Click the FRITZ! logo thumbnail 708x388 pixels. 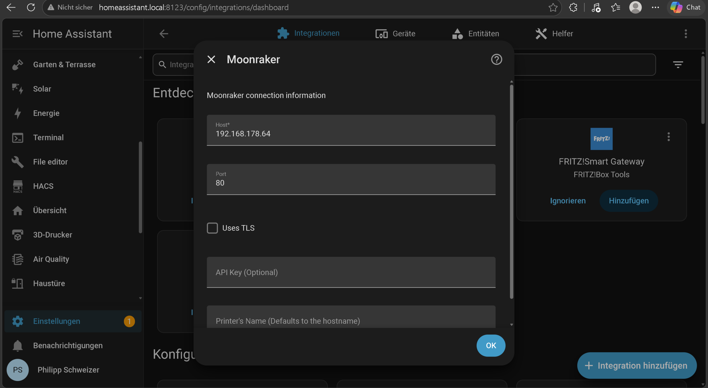pyautogui.click(x=601, y=139)
